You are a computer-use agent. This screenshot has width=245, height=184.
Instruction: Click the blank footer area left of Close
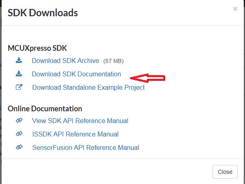109,171
